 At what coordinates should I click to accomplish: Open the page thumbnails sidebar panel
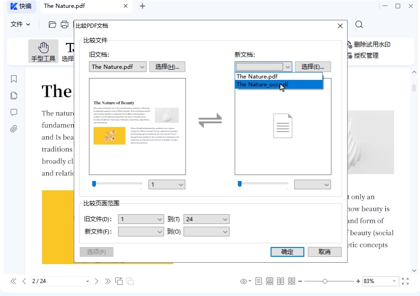coord(14,96)
